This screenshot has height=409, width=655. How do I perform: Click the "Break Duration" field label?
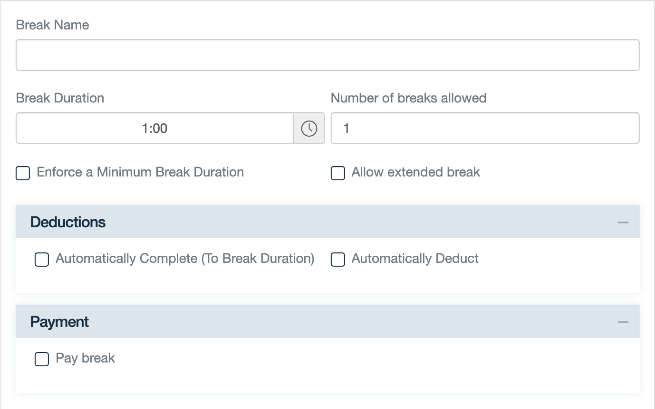click(60, 98)
